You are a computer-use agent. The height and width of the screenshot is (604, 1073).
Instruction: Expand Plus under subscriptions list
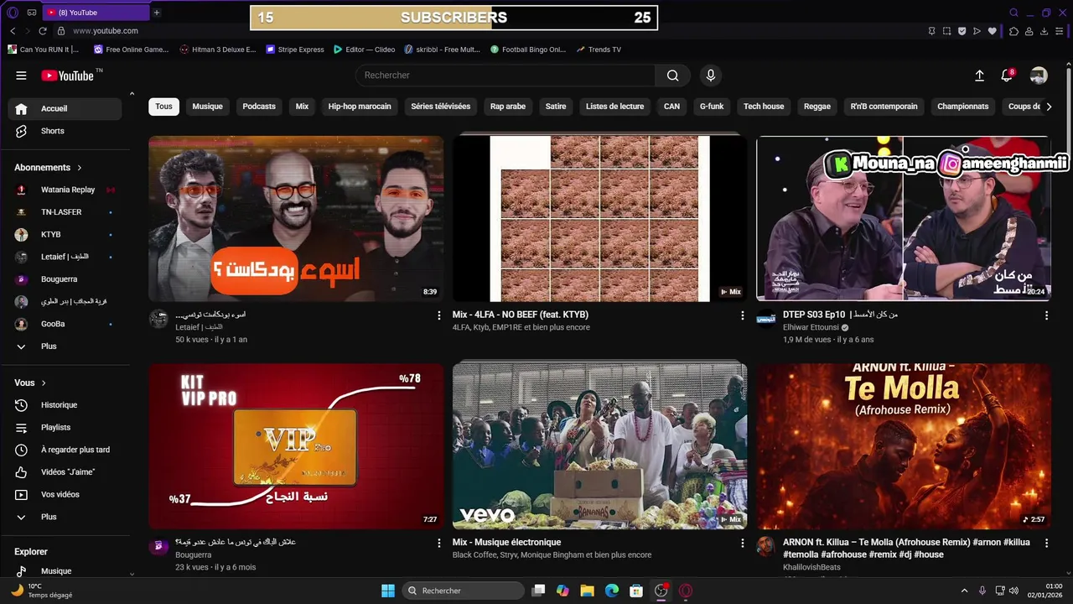click(49, 346)
